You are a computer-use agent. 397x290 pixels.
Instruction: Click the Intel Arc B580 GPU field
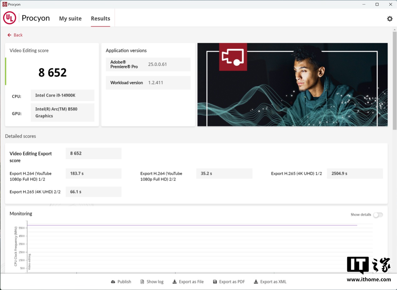[62, 113]
